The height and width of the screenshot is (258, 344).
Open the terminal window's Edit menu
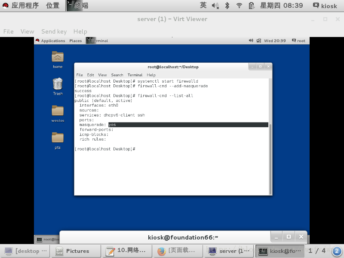[x=90, y=75]
